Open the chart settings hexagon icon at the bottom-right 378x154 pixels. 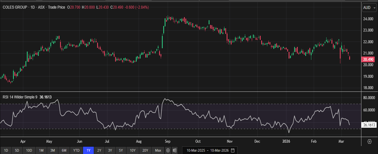pyautogui.click(x=369, y=142)
